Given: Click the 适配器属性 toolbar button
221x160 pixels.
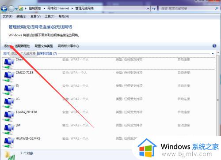Looking at the screenshot, I should click(22, 46).
